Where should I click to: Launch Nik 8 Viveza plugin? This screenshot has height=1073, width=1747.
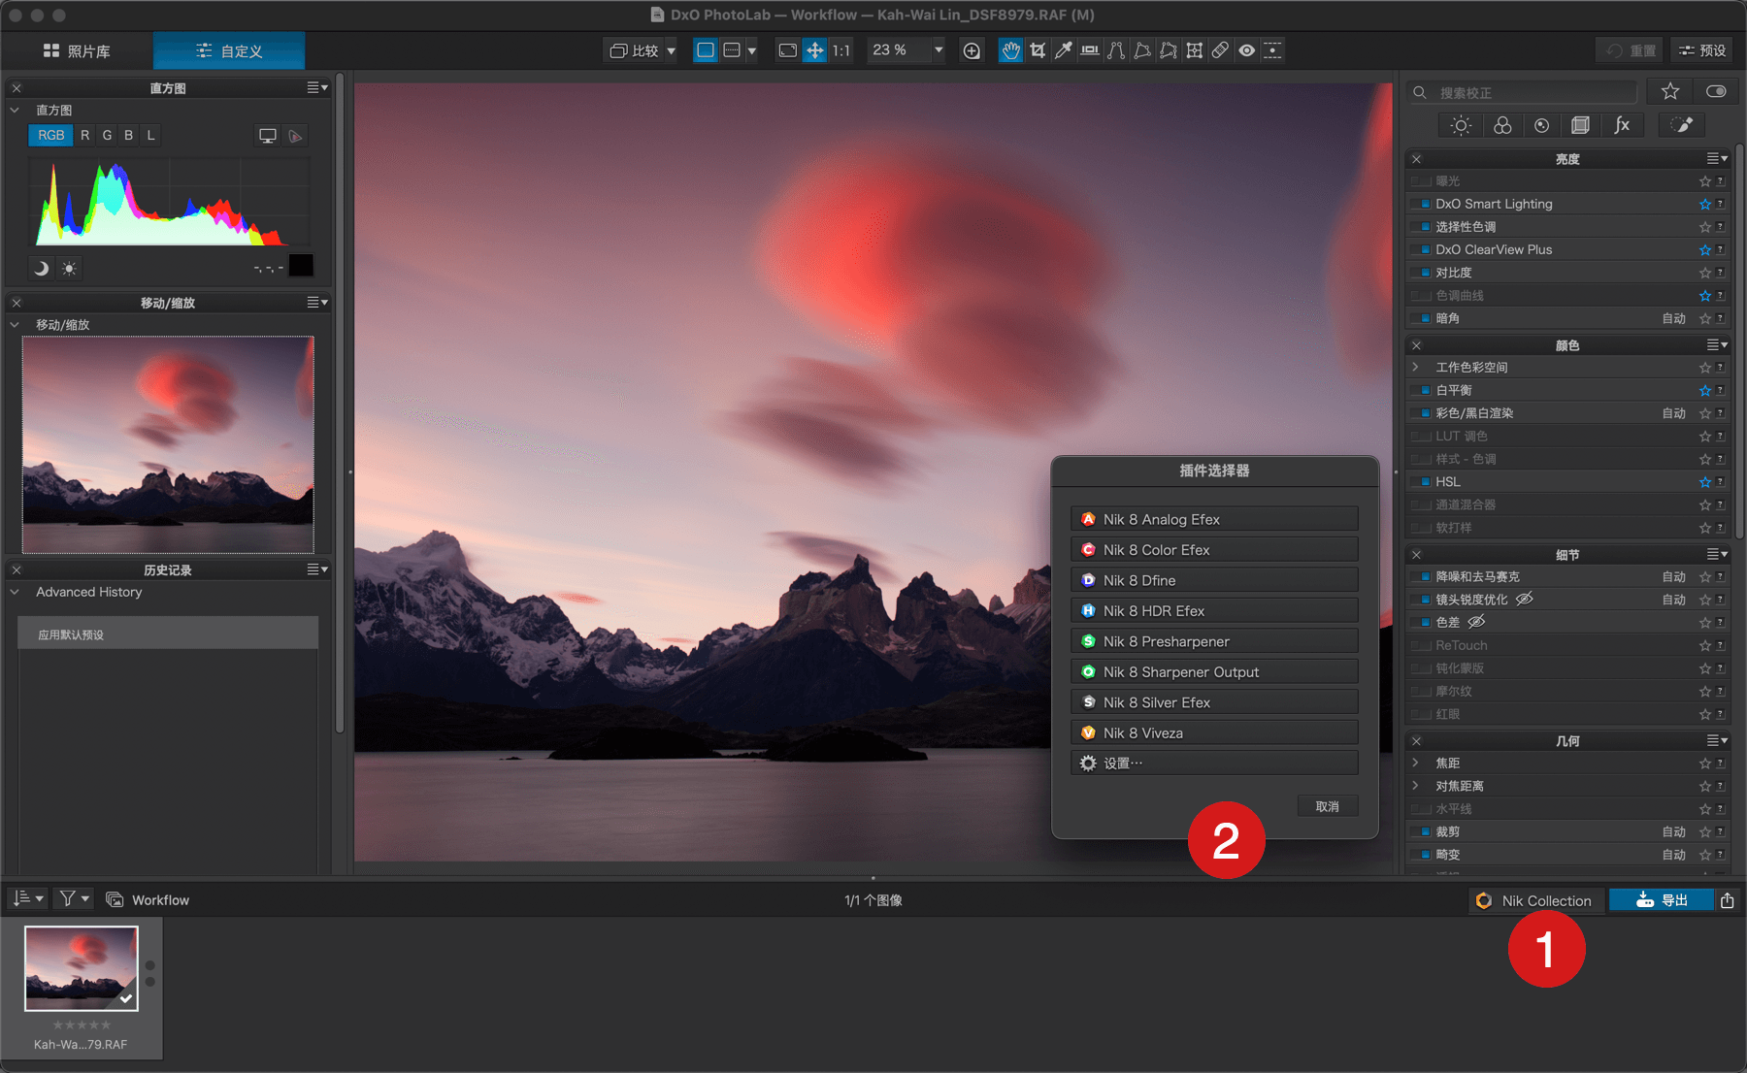click(x=1214, y=732)
